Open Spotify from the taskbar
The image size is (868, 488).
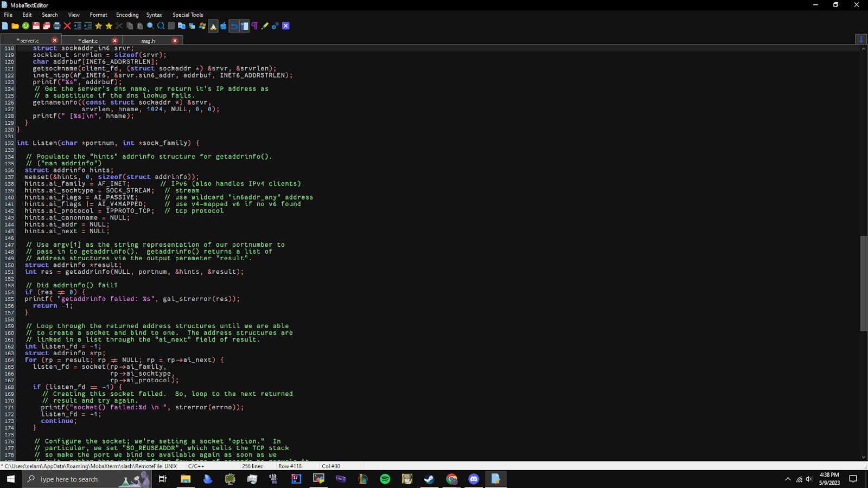[x=385, y=479]
